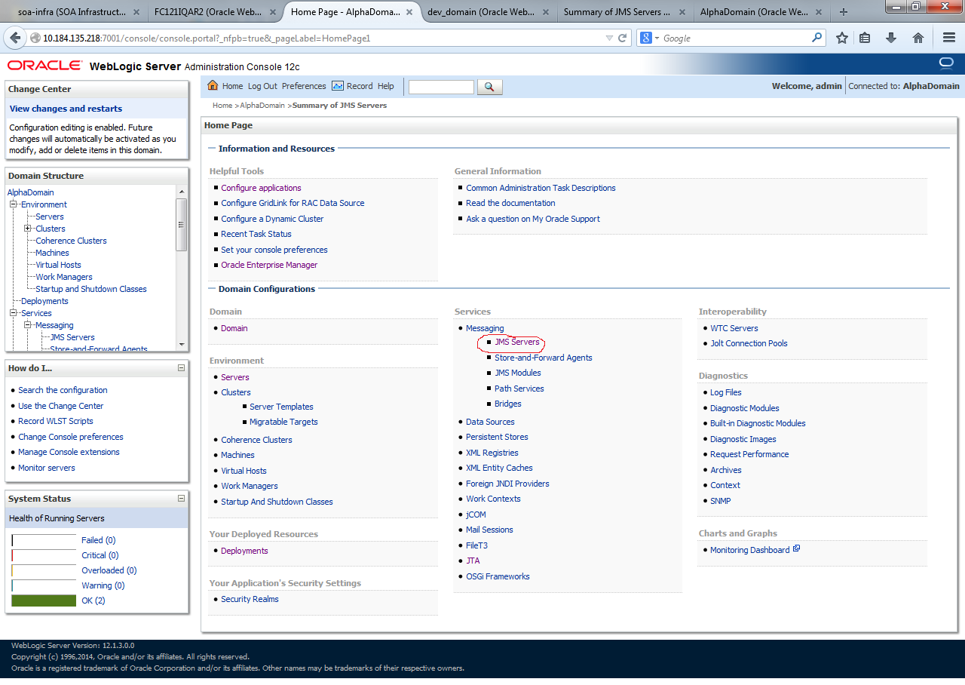Collapse the How do I... panel

click(x=181, y=368)
